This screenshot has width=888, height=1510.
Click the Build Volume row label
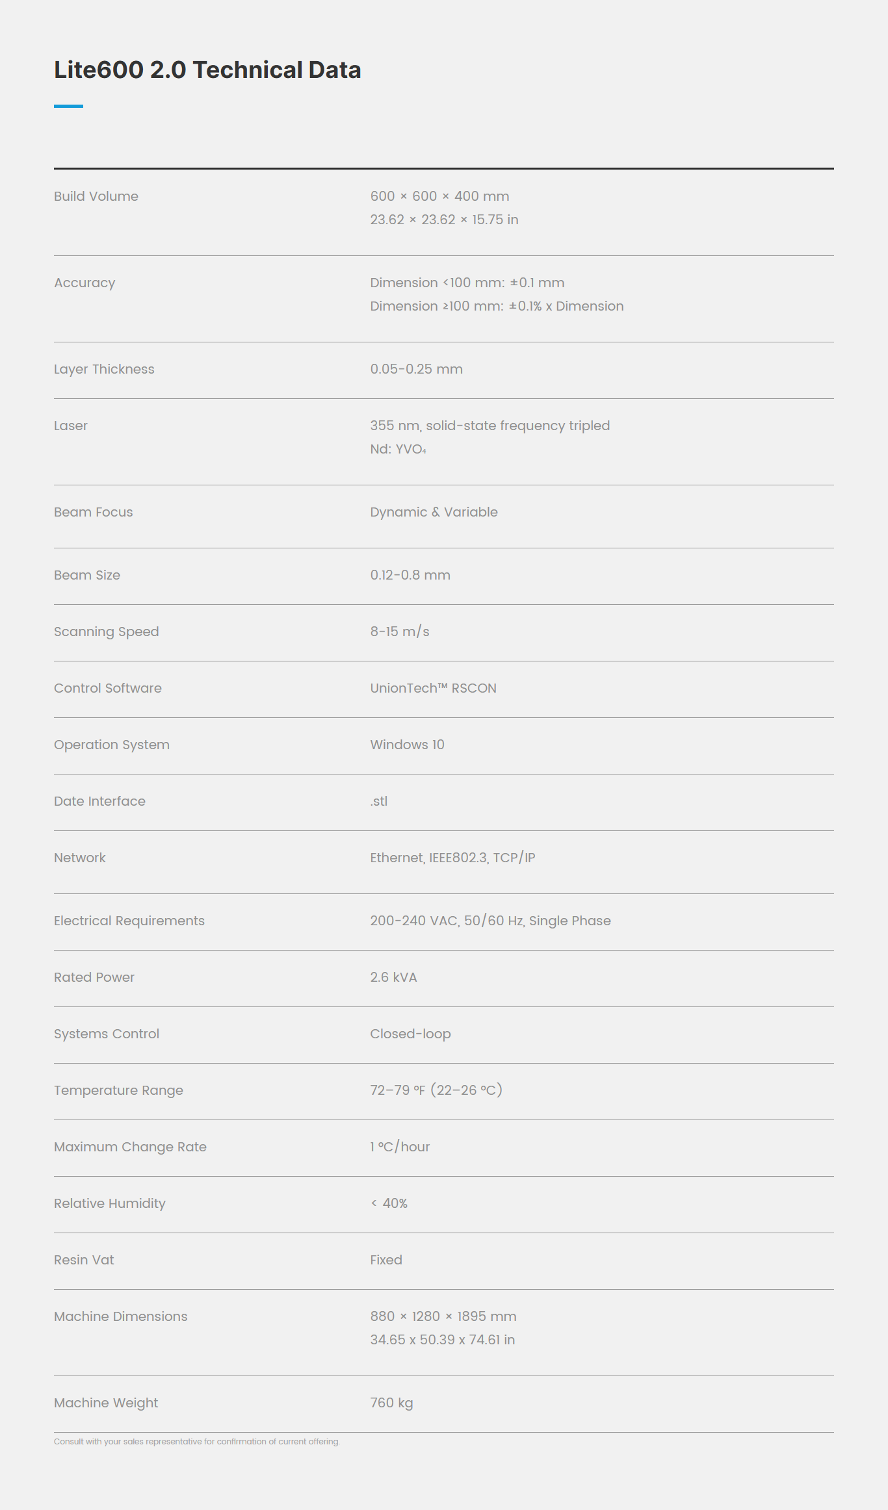96,196
